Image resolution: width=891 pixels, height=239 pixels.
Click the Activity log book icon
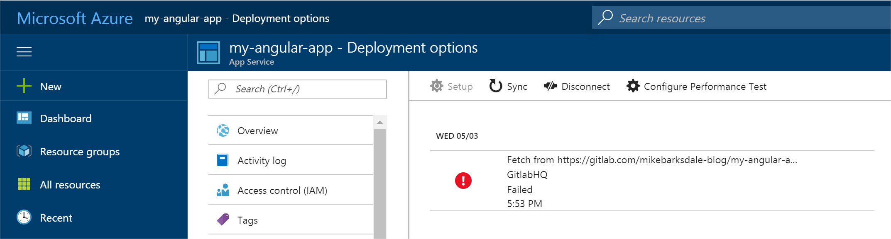[x=223, y=160]
